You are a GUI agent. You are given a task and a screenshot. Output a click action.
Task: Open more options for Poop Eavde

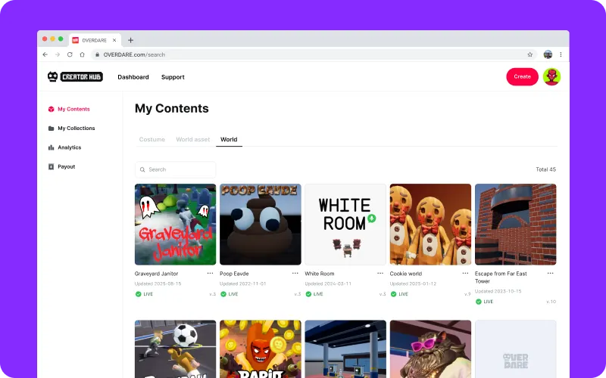pos(295,273)
